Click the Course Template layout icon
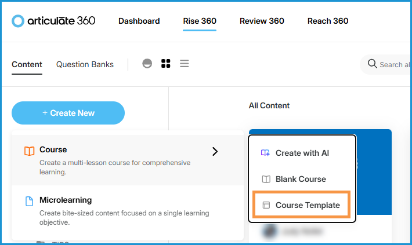The image size is (412, 245). coord(266,205)
